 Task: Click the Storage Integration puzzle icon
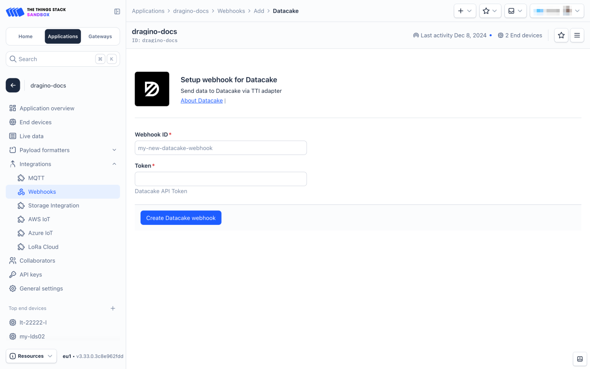pyautogui.click(x=21, y=205)
